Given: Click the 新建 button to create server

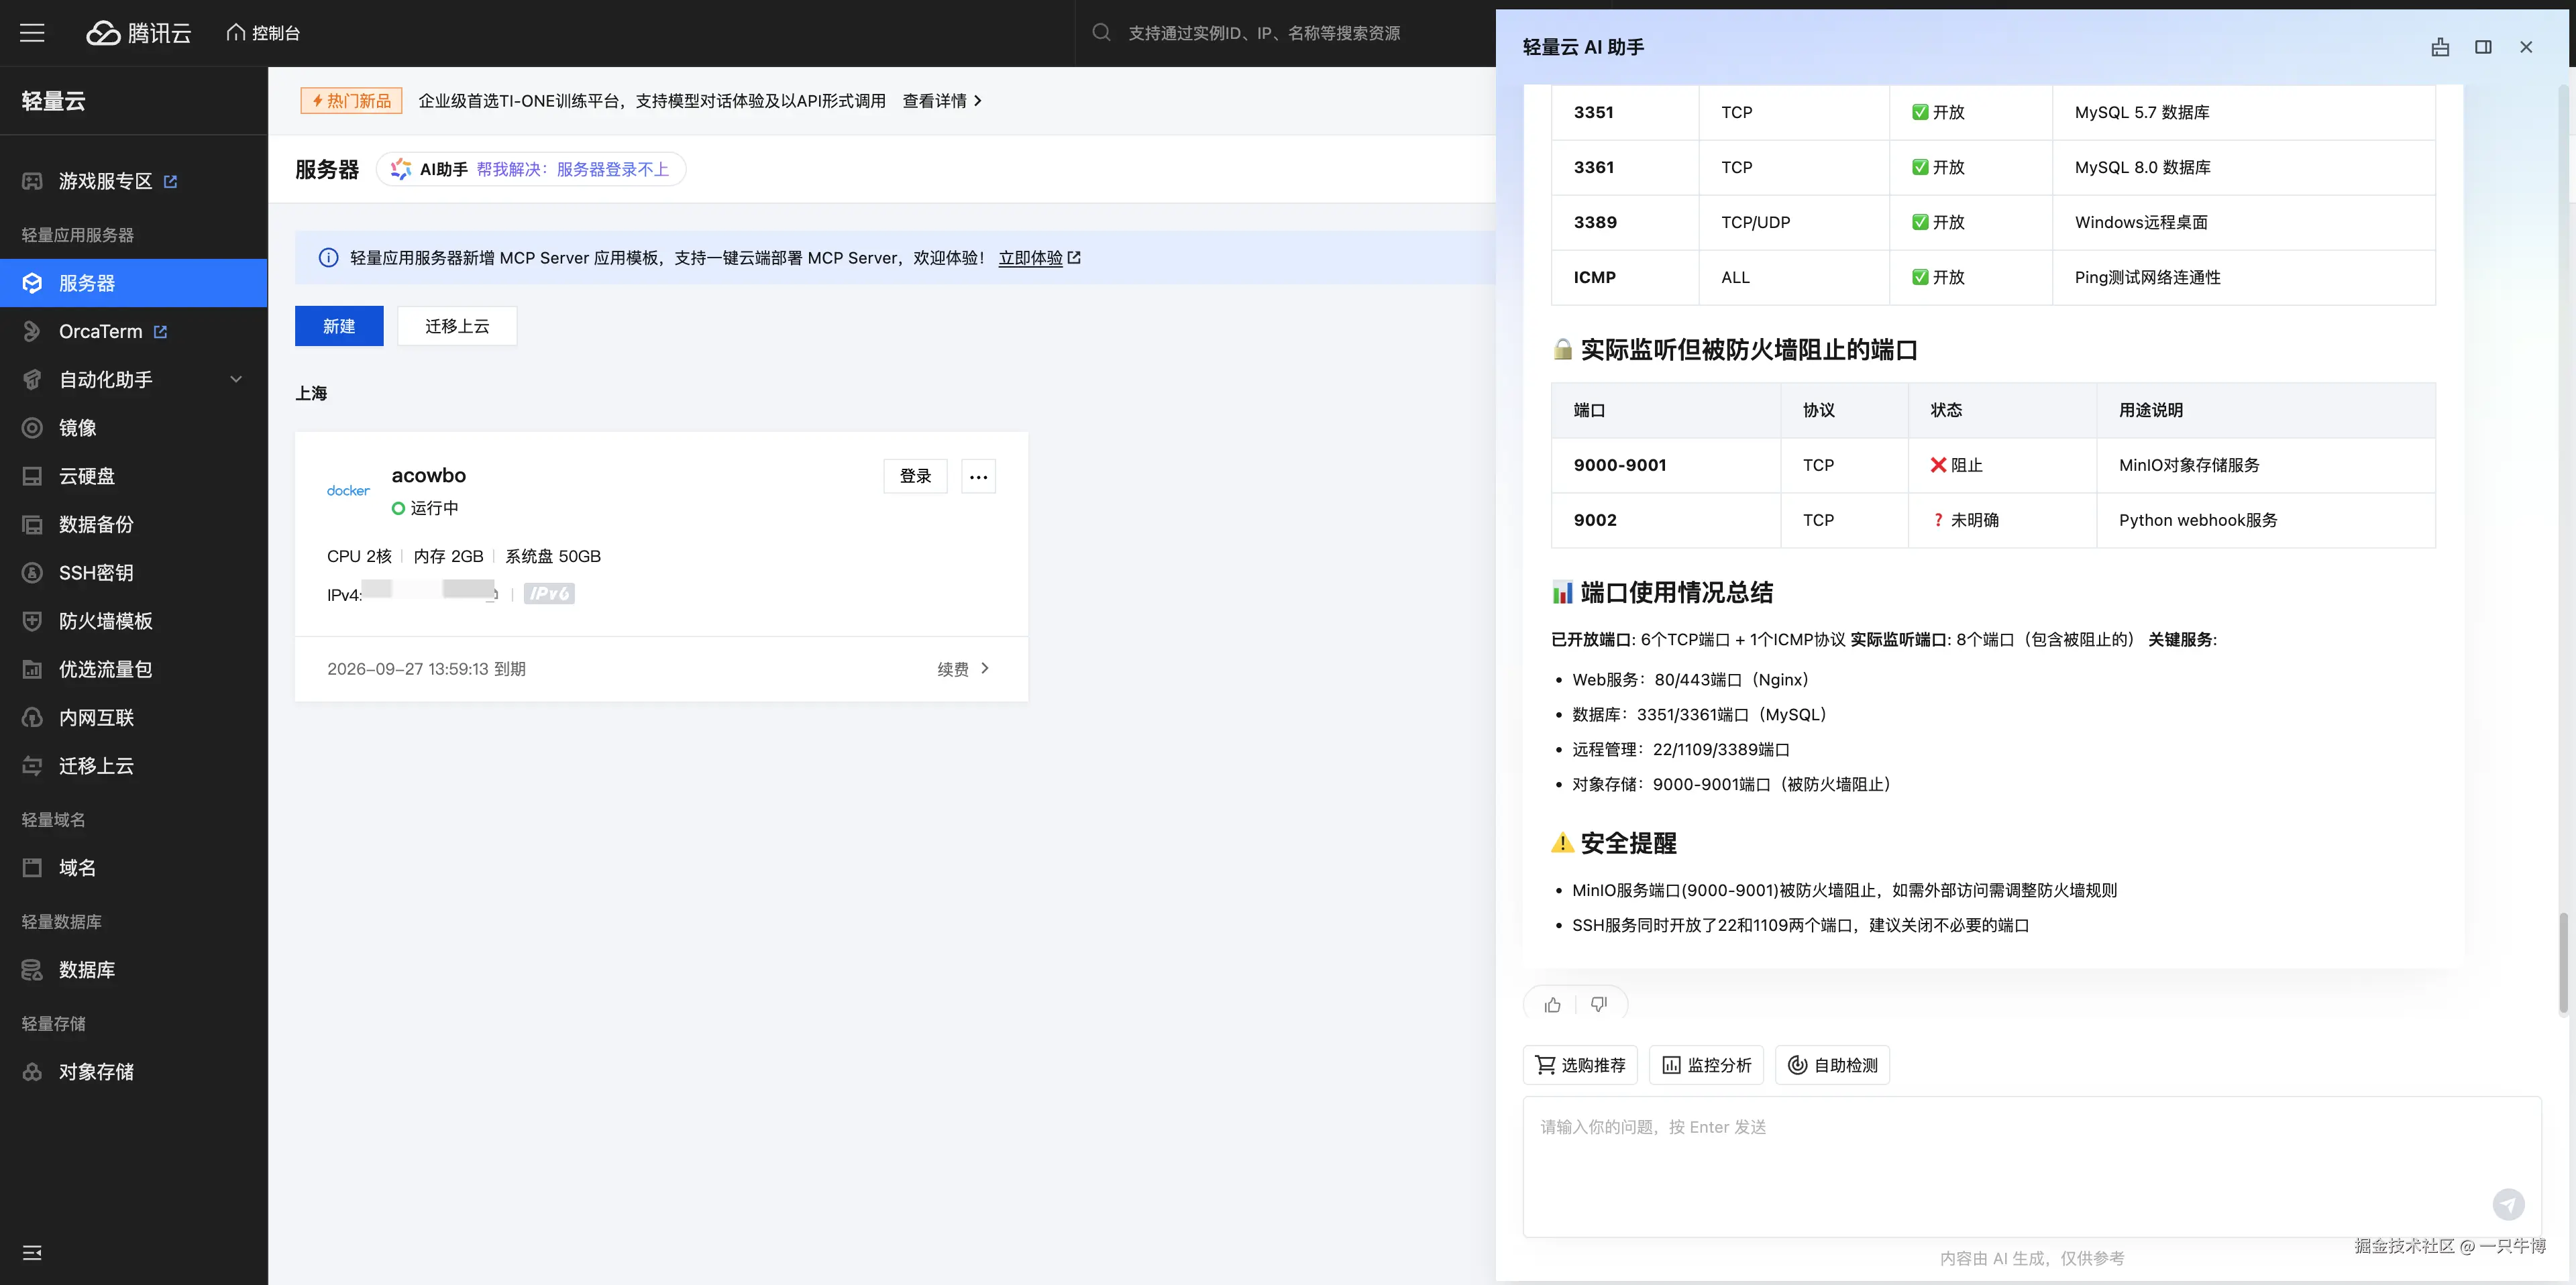Looking at the screenshot, I should [x=338, y=325].
